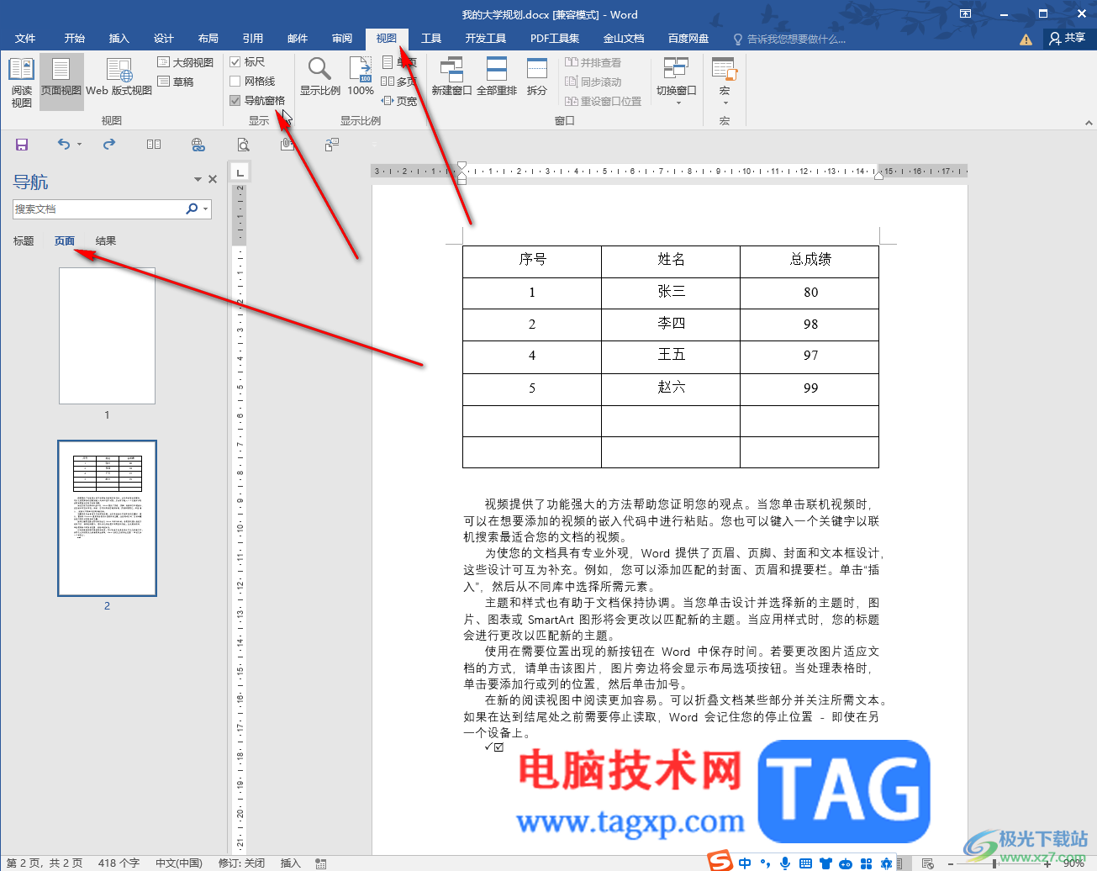The image size is (1097, 871).
Task: Click the zoom slider handle
Action: tap(994, 863)
